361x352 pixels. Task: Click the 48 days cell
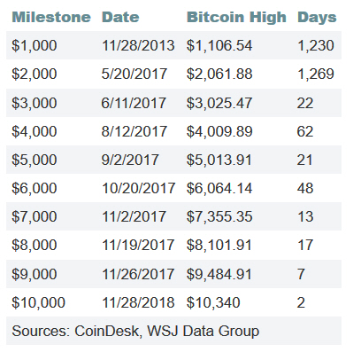[305, 188]
